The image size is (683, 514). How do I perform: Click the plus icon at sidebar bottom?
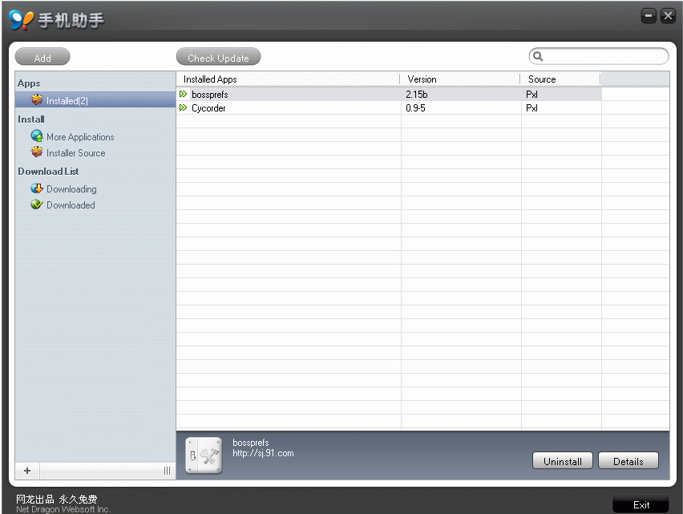click(x=27, y=471)
